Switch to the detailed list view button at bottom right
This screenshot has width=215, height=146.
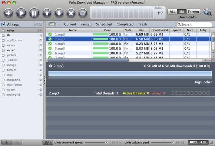203,142
